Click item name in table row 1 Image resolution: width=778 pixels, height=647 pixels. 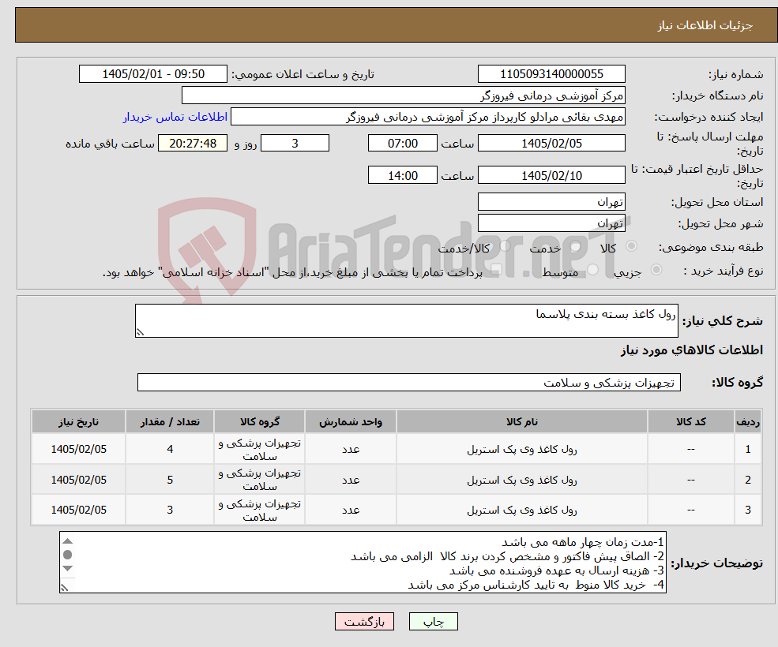[x=521, y=449]
